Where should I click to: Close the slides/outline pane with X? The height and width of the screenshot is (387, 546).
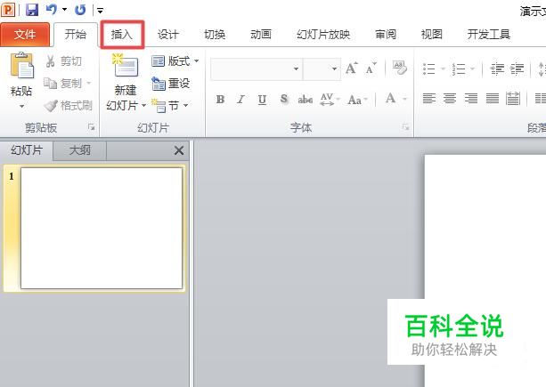coord(179,150)
